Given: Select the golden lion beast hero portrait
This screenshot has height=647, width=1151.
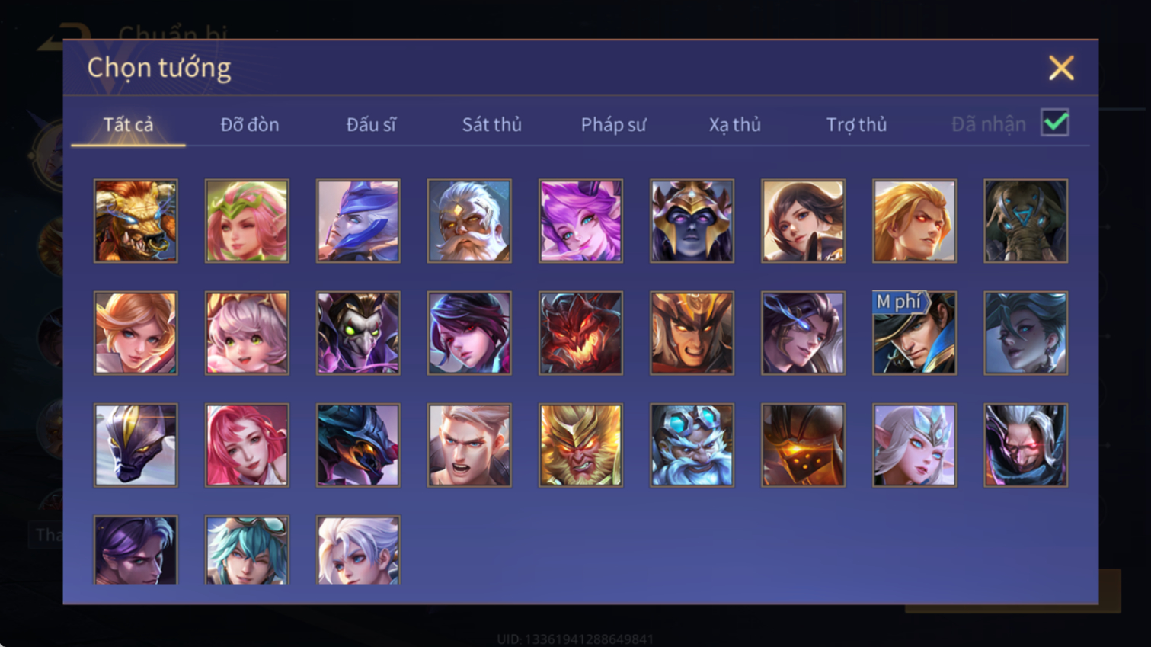Looking at the screenshot, I should pos(136,221).
